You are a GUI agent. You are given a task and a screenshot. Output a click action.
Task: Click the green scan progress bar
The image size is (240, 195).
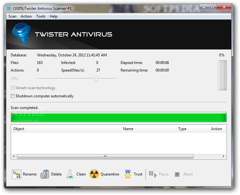[119, 117]
